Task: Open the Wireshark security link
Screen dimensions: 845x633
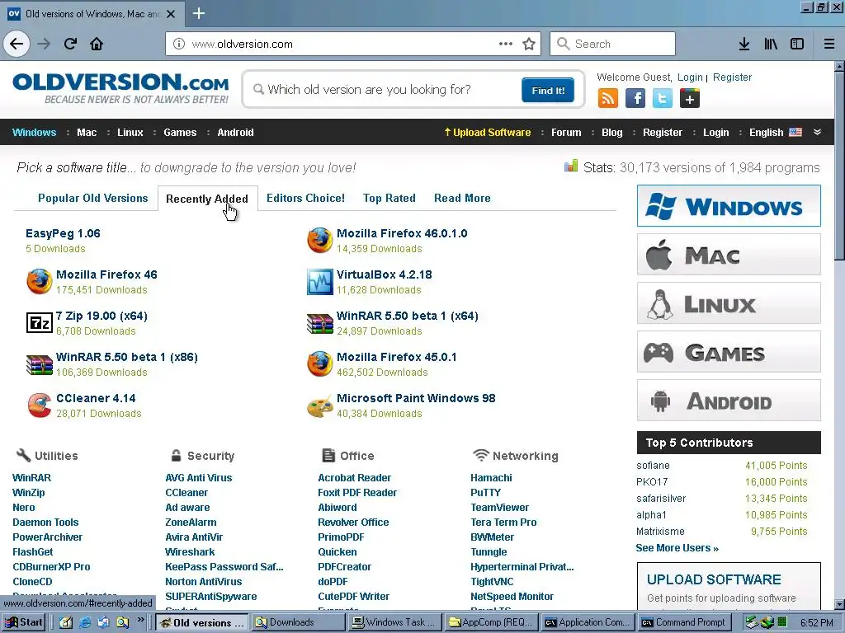Action: 190,551
